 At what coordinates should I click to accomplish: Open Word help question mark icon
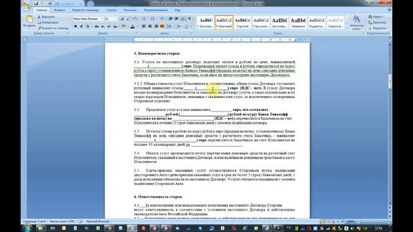click(x=390, y=10)
